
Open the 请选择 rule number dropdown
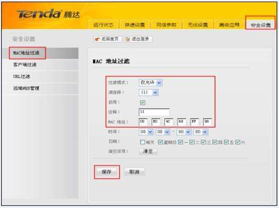pos(149,92)
